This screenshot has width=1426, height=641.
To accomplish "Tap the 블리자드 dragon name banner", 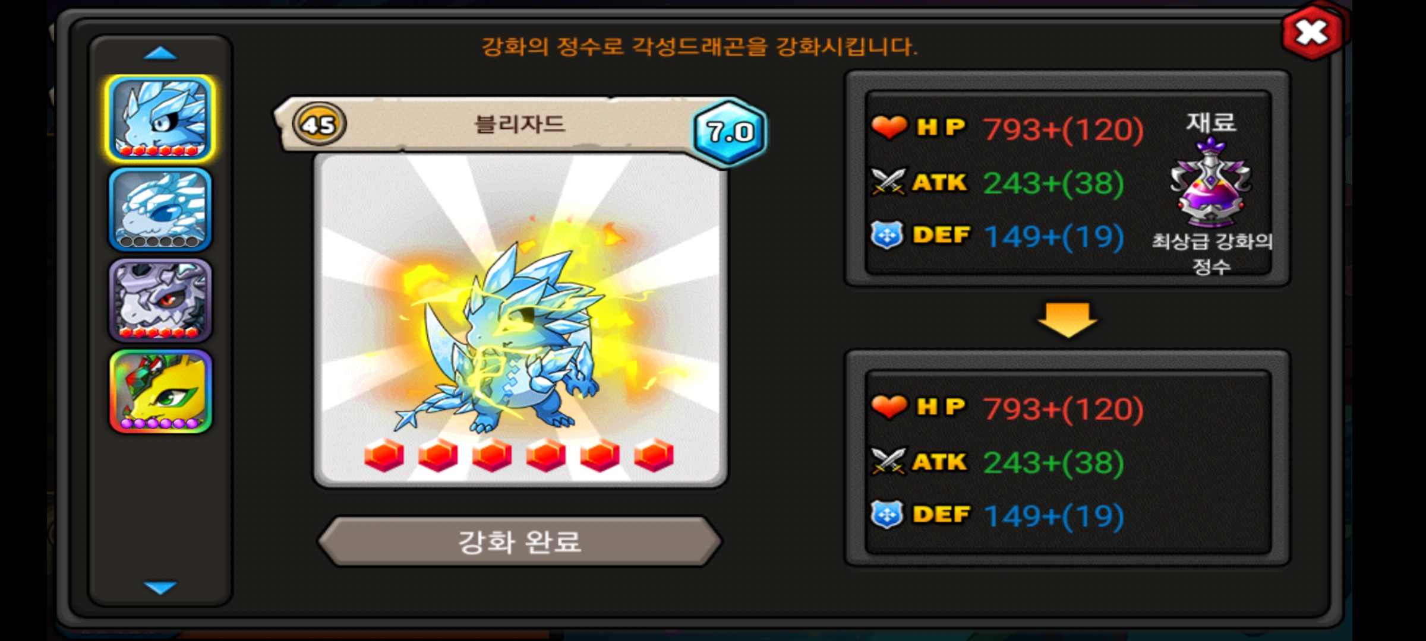I will coord(519,124).
